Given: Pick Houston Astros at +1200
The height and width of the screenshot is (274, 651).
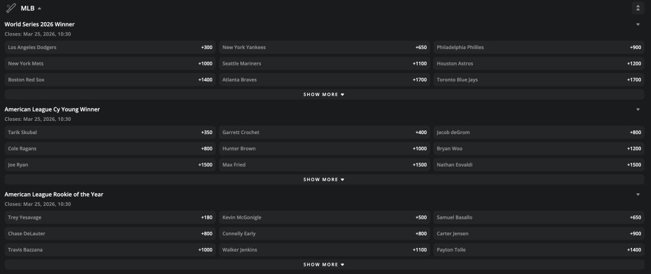Looking at the screenshot, I should (539, 64).
